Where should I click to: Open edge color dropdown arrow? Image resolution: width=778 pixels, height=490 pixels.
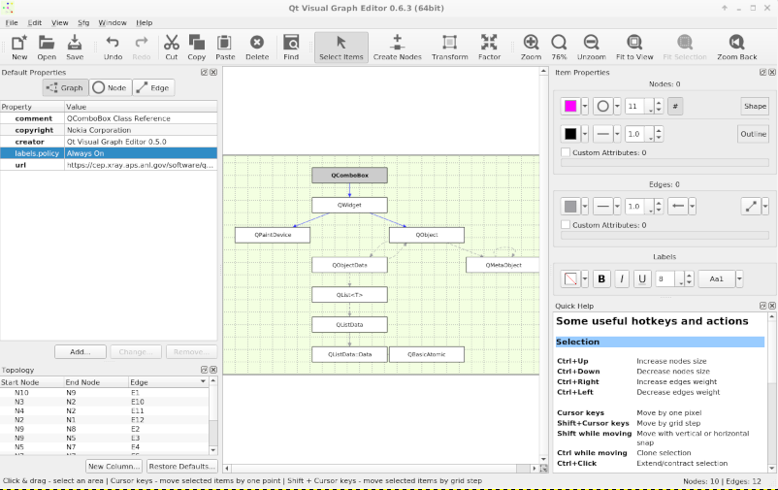tap(585, 207)
